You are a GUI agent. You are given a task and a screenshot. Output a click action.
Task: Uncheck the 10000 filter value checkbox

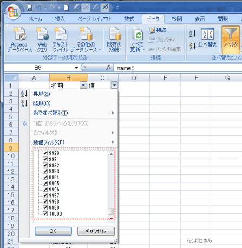(x=45, y=214)
